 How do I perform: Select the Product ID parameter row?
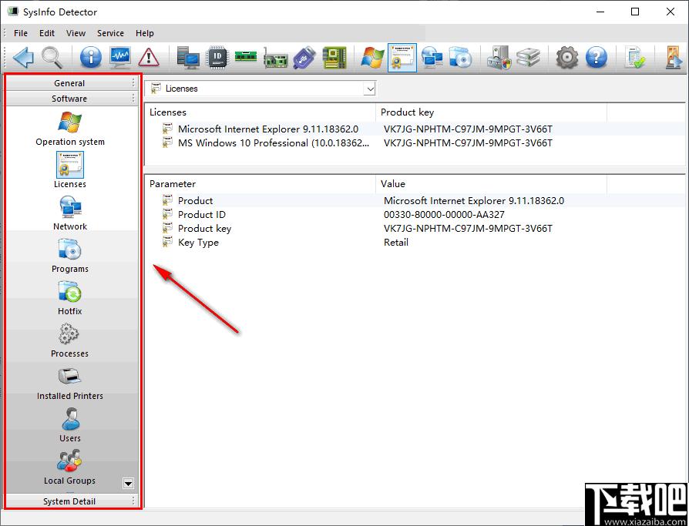(415, 215)
